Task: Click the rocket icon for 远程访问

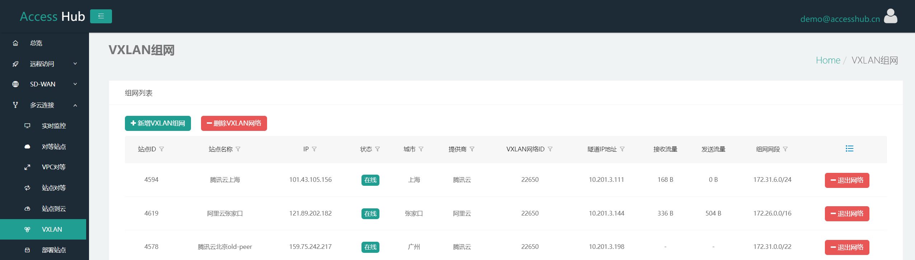Action: click(x=15, y=64)
